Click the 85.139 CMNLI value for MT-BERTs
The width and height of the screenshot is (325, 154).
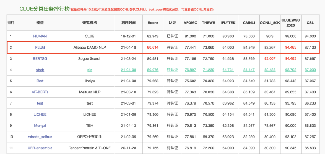pos(249,92)
